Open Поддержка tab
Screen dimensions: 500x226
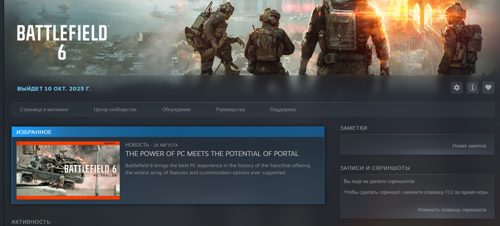point(283,110)
